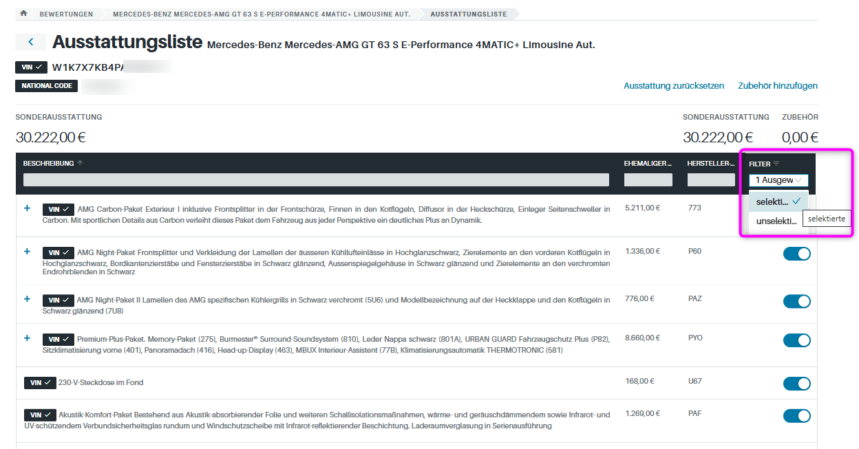Screen dimensions: 859x449
Task: Focus the Beschreibung filter text field
Action: [x=316, y=180]
